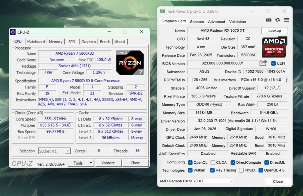
Task: Click the Bus Speed value 99.77 MHz
Action: (55, 131)
